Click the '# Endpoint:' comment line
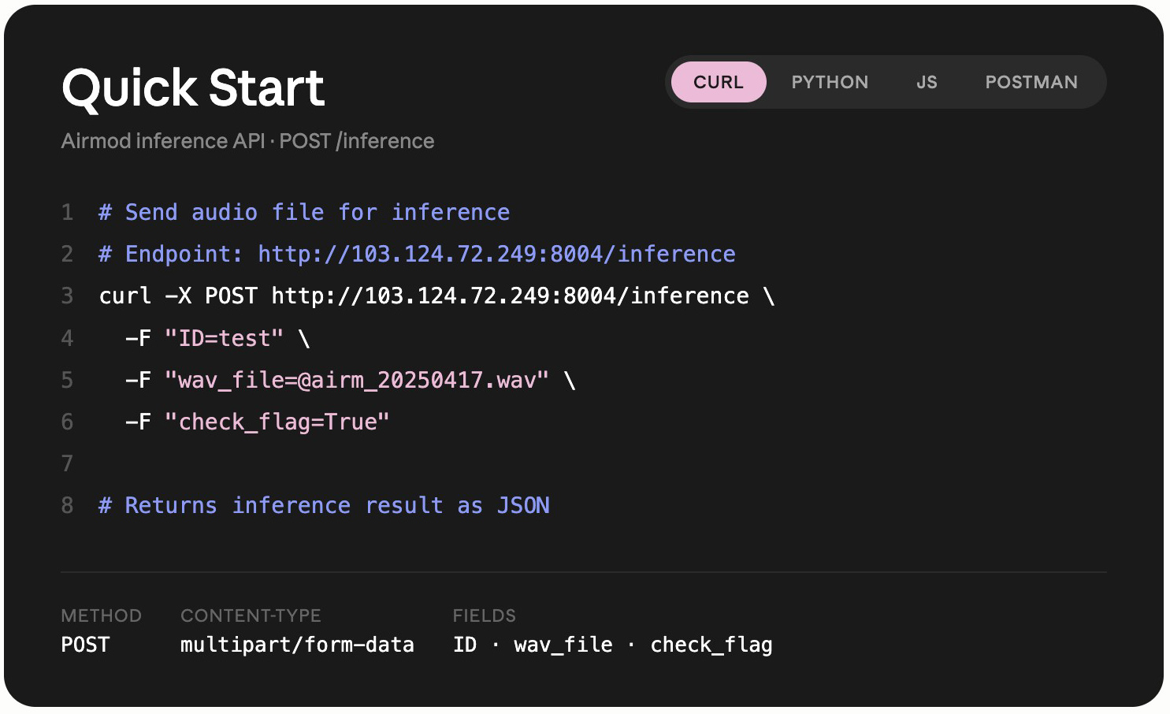The height and width of the screenshot is (714, 1170). pyautogui.click(x=417, y=254)
